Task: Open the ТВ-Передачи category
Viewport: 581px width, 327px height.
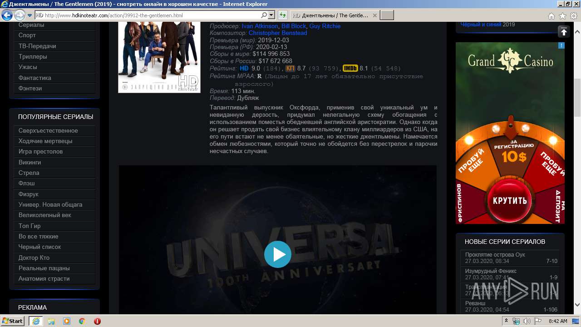Action: tap(54, 46)
